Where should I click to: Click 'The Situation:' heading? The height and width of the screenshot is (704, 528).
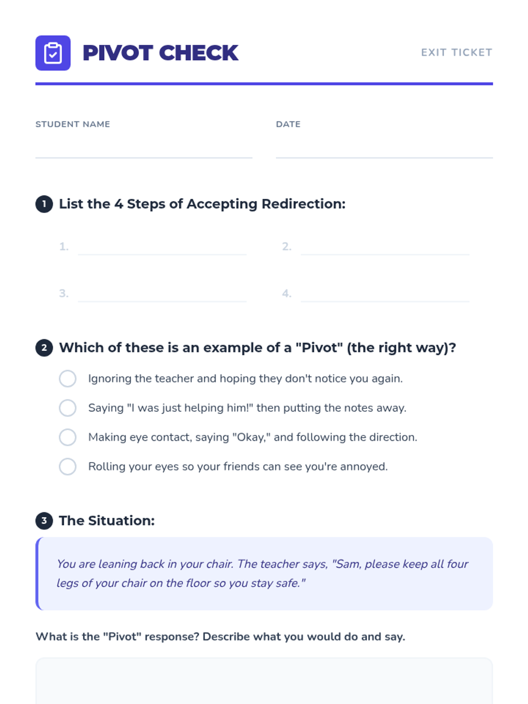106,521
